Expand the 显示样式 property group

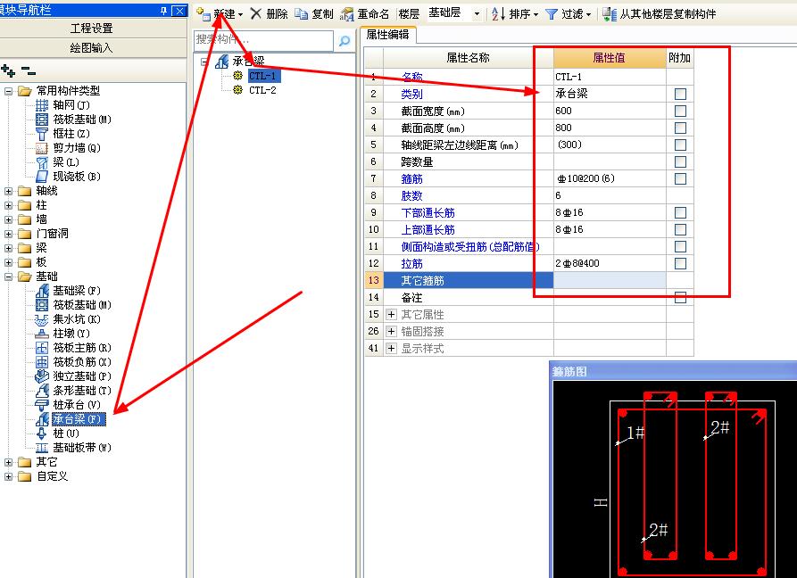(391, 349)
